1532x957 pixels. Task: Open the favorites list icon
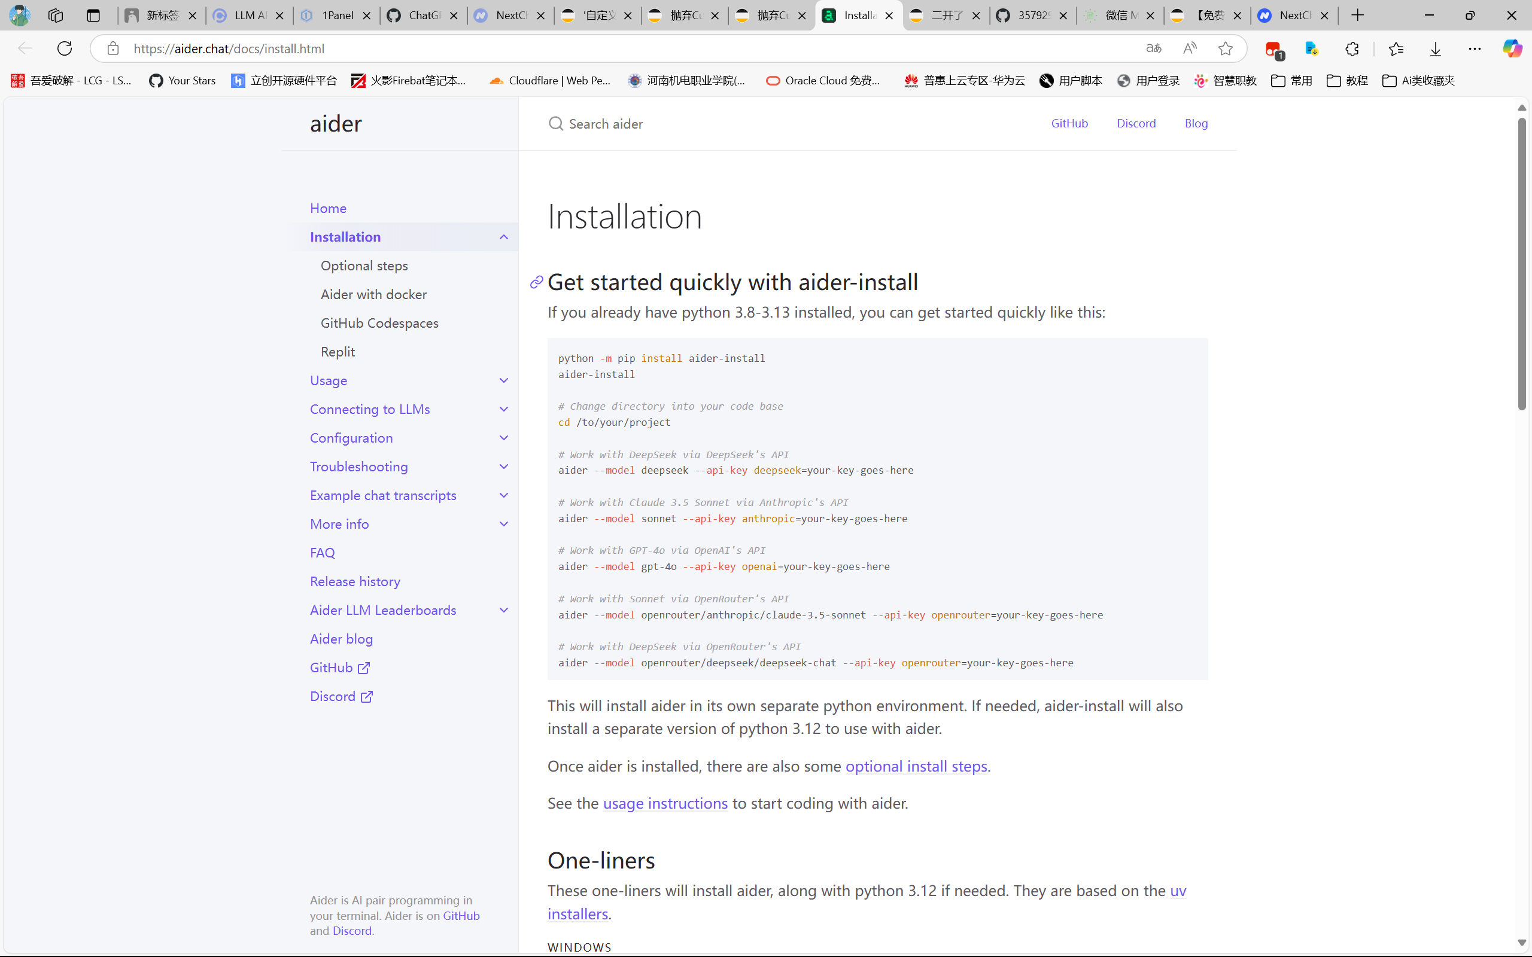1396,48
